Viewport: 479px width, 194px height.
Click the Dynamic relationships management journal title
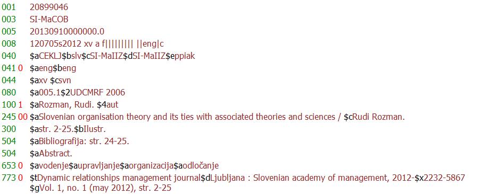click(x=119, y=178)
